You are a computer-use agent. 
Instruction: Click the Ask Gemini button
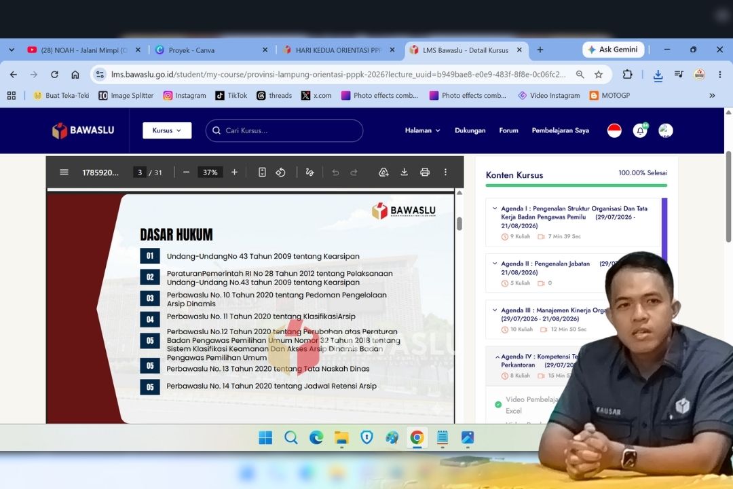click(x=614, y=50)
